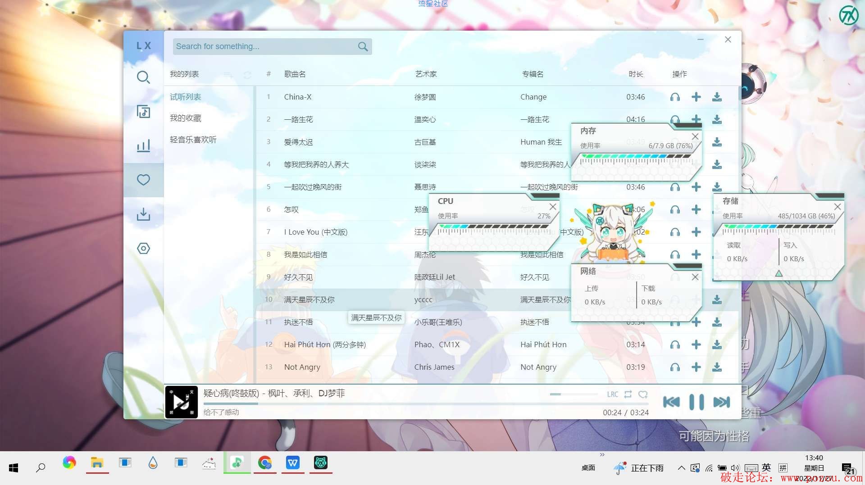Click the 正在下雨 weather widget

coord(639,468)
